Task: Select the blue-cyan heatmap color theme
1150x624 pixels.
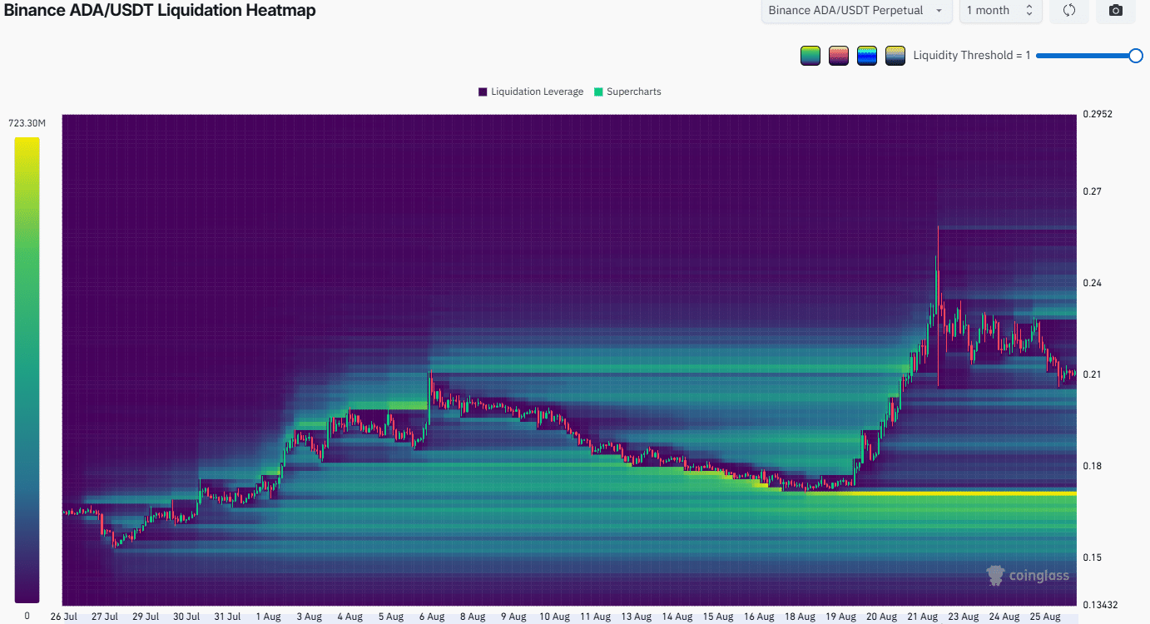Action: click(867, 56)
